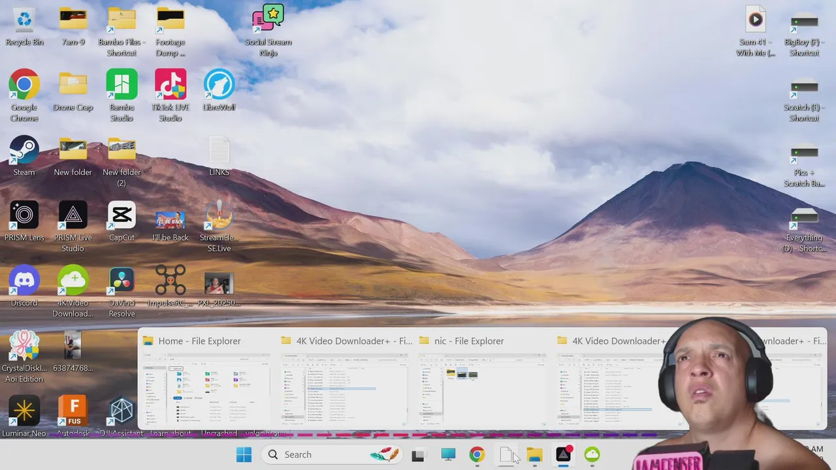Select the Bambo Files shortcut folder

(121, 31)
